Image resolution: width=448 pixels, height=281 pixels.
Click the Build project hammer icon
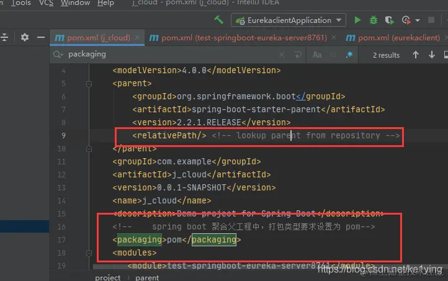click(218, 20)
